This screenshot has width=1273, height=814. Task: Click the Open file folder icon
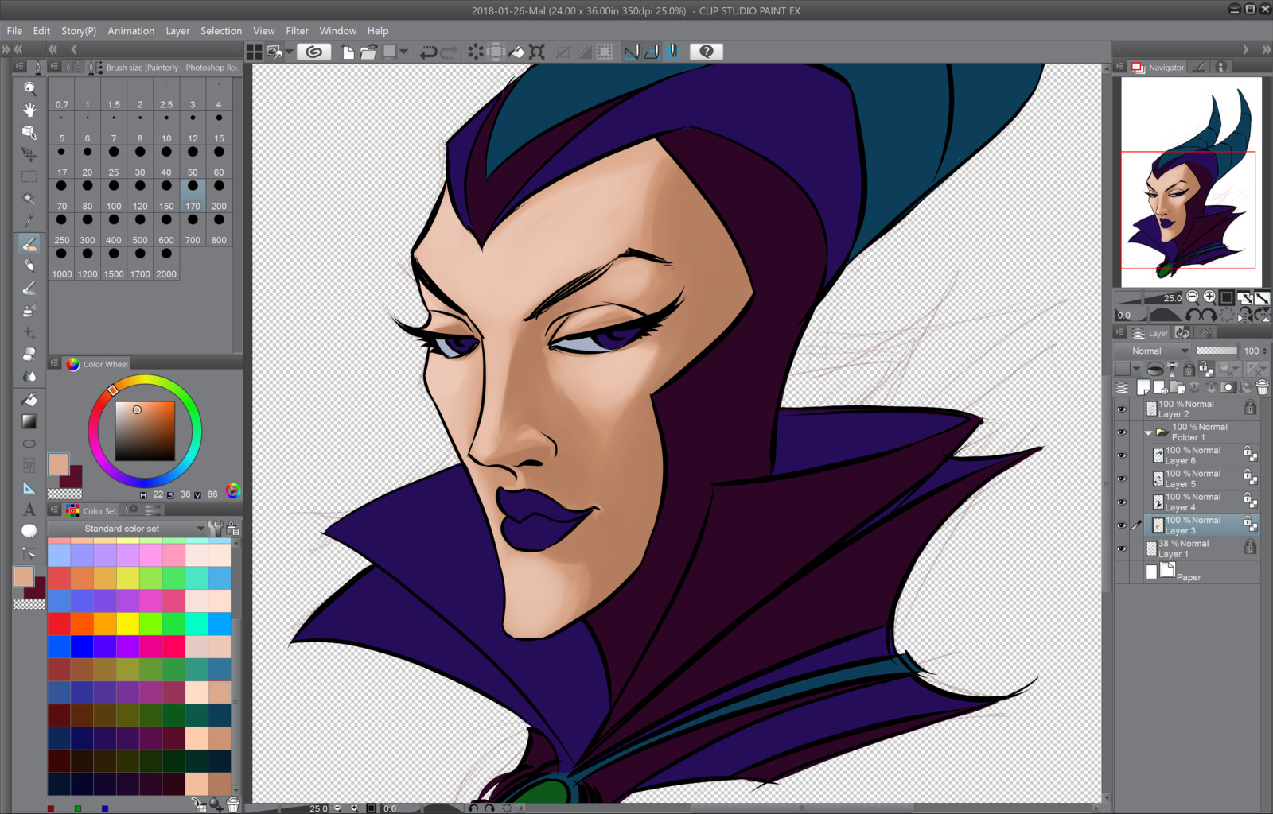368,52
